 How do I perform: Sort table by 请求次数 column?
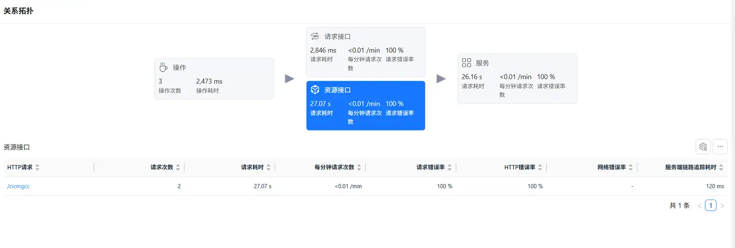coord(178,167)
